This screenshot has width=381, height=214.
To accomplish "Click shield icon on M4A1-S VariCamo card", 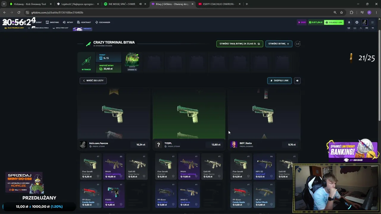I will 196,204.
